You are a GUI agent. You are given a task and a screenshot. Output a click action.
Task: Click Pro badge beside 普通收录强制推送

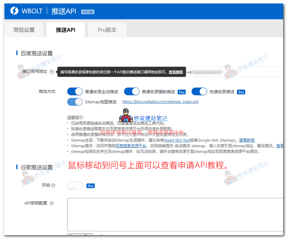(181, 92)
